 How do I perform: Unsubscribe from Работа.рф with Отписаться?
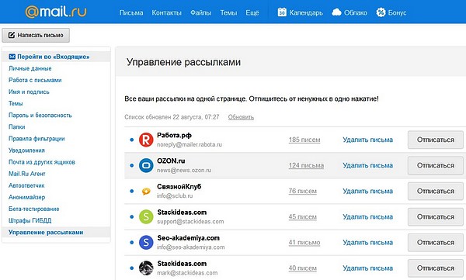click(x=436, y=140)
